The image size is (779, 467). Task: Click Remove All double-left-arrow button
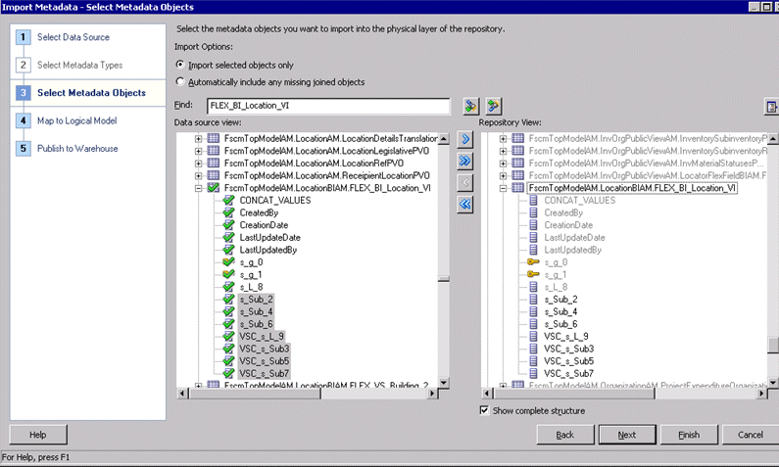[x=465, y=205]
